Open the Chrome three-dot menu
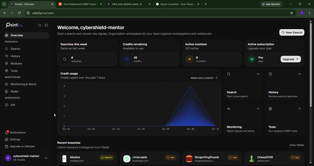 click(x=310, y=13)
